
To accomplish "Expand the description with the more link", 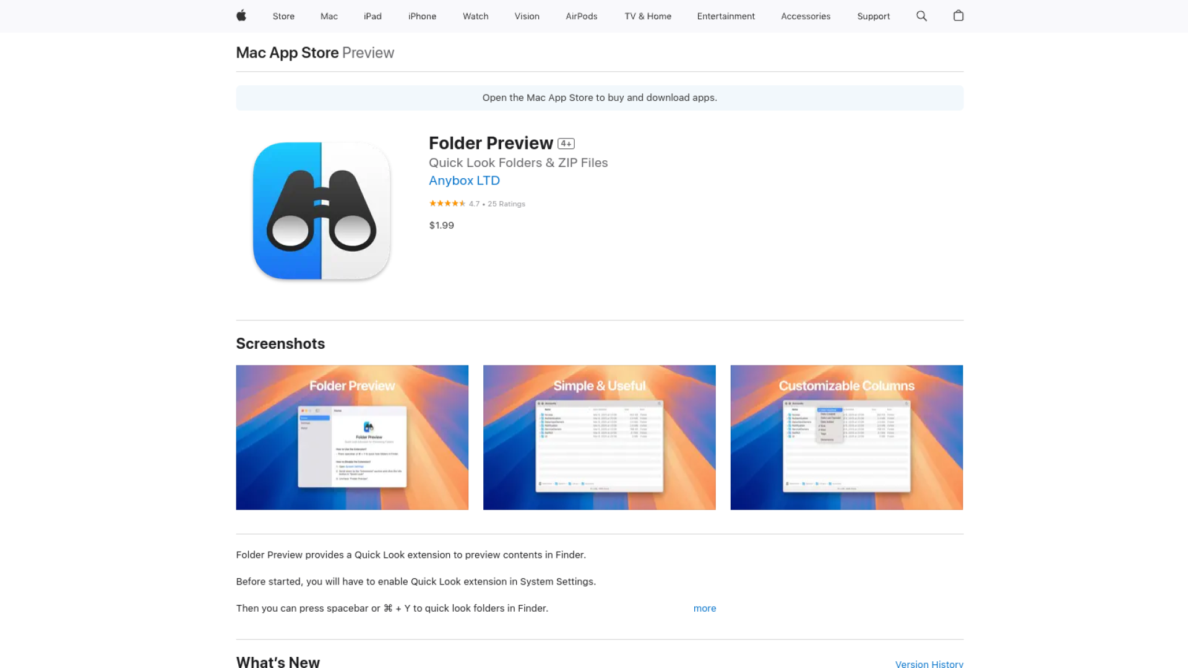I will coord(705,608).
